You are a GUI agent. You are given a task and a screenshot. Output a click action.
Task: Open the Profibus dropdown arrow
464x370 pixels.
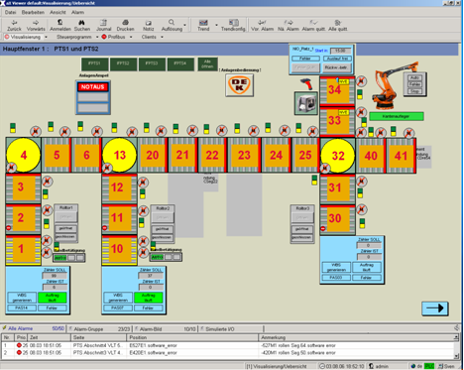(131, 37)
